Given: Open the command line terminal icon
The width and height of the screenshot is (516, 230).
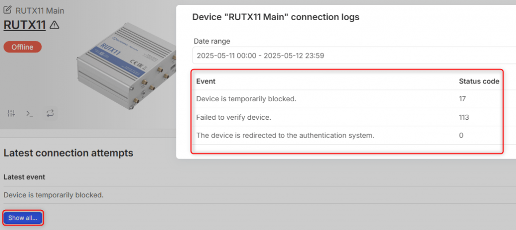Looking at the screenshot, I should click(x=30, y=114).
